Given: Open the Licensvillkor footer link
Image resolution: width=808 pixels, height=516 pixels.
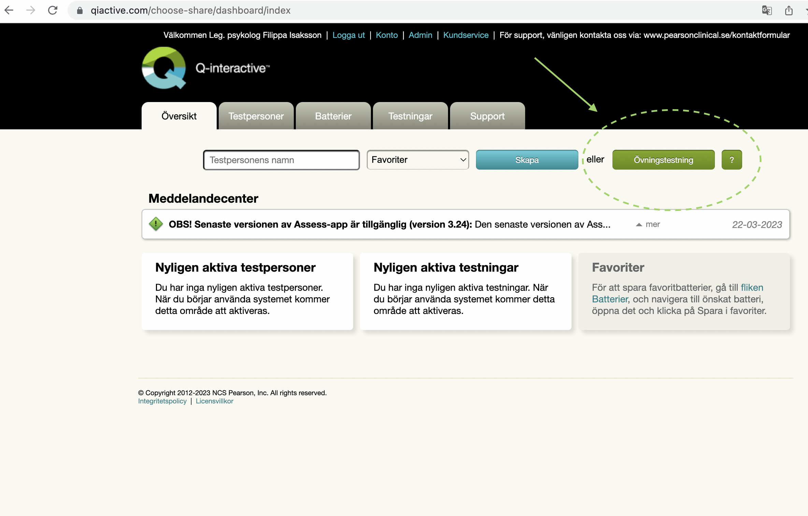Looking at the screenshot, I should 214,401.
